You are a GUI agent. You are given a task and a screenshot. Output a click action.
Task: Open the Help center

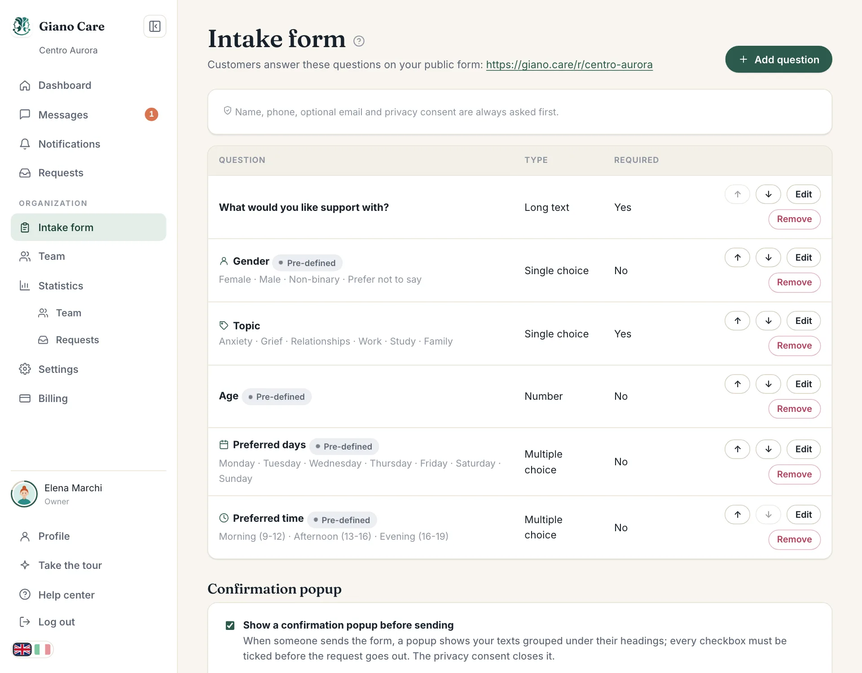pyautogui.click(x=88, y=595)
